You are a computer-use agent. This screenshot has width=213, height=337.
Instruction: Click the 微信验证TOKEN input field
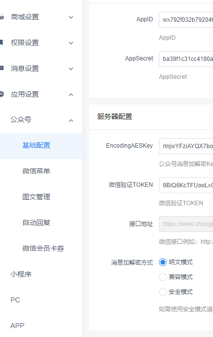[186, 185]
